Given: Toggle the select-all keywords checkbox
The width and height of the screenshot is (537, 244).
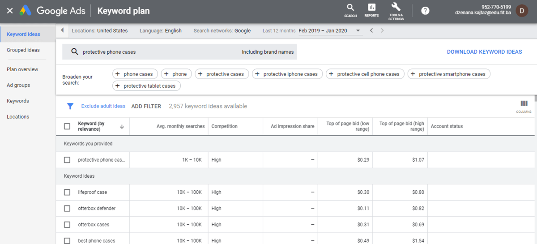Looking at the screenshot, I should pyautogui.click(x=67, y=126).
